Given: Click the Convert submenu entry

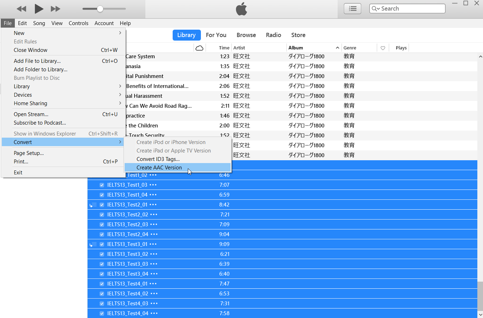Looking at the screenshot, I should 63,142.
